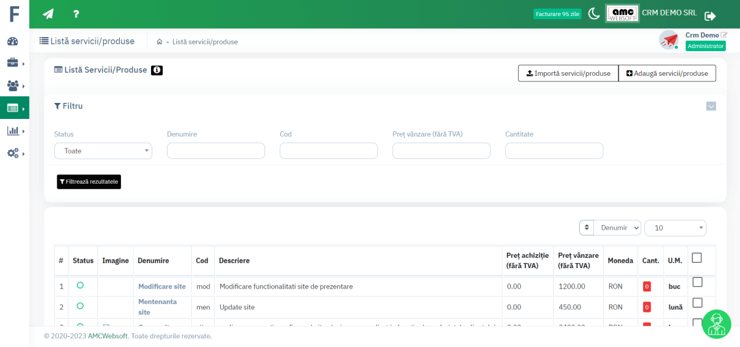Click the Adaugă servicii/produse button
Image resolution: width=740 pixels, height=347 pixels.
pyautogui.click(x=667, y=73)
